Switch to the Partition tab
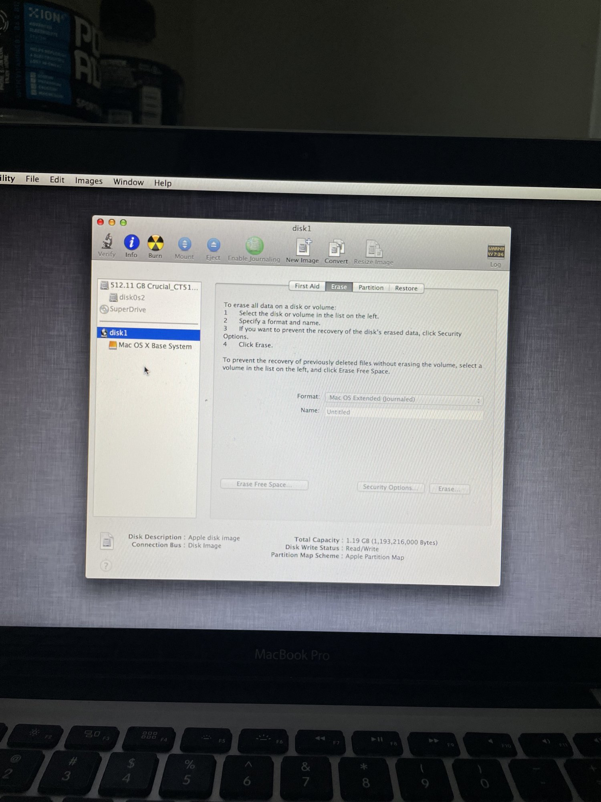 [371, 288]
